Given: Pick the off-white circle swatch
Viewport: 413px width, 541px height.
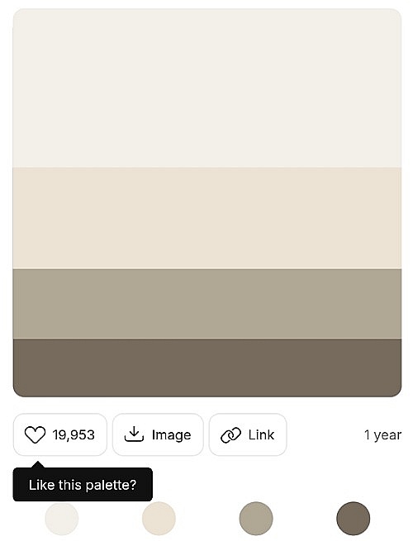Looking at the screenshot, I should [x=62, y=519].
